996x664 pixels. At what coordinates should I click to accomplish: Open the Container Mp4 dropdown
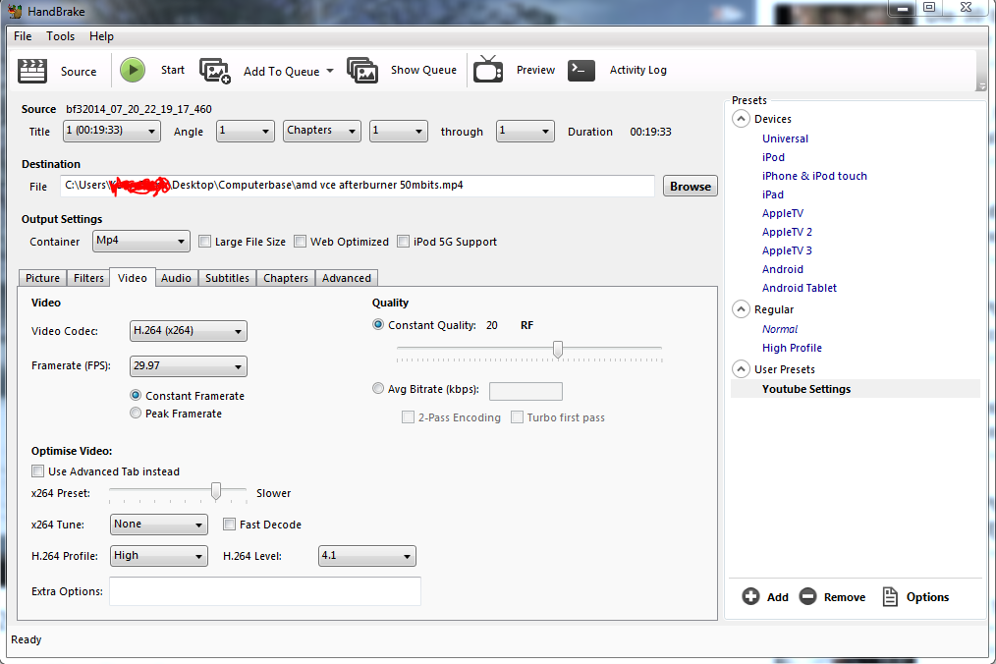pos(141,241)
